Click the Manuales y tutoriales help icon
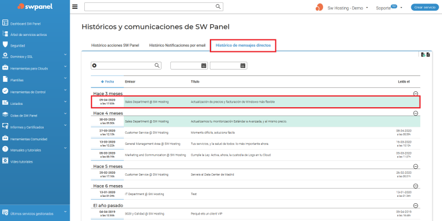 pos(5,149)
